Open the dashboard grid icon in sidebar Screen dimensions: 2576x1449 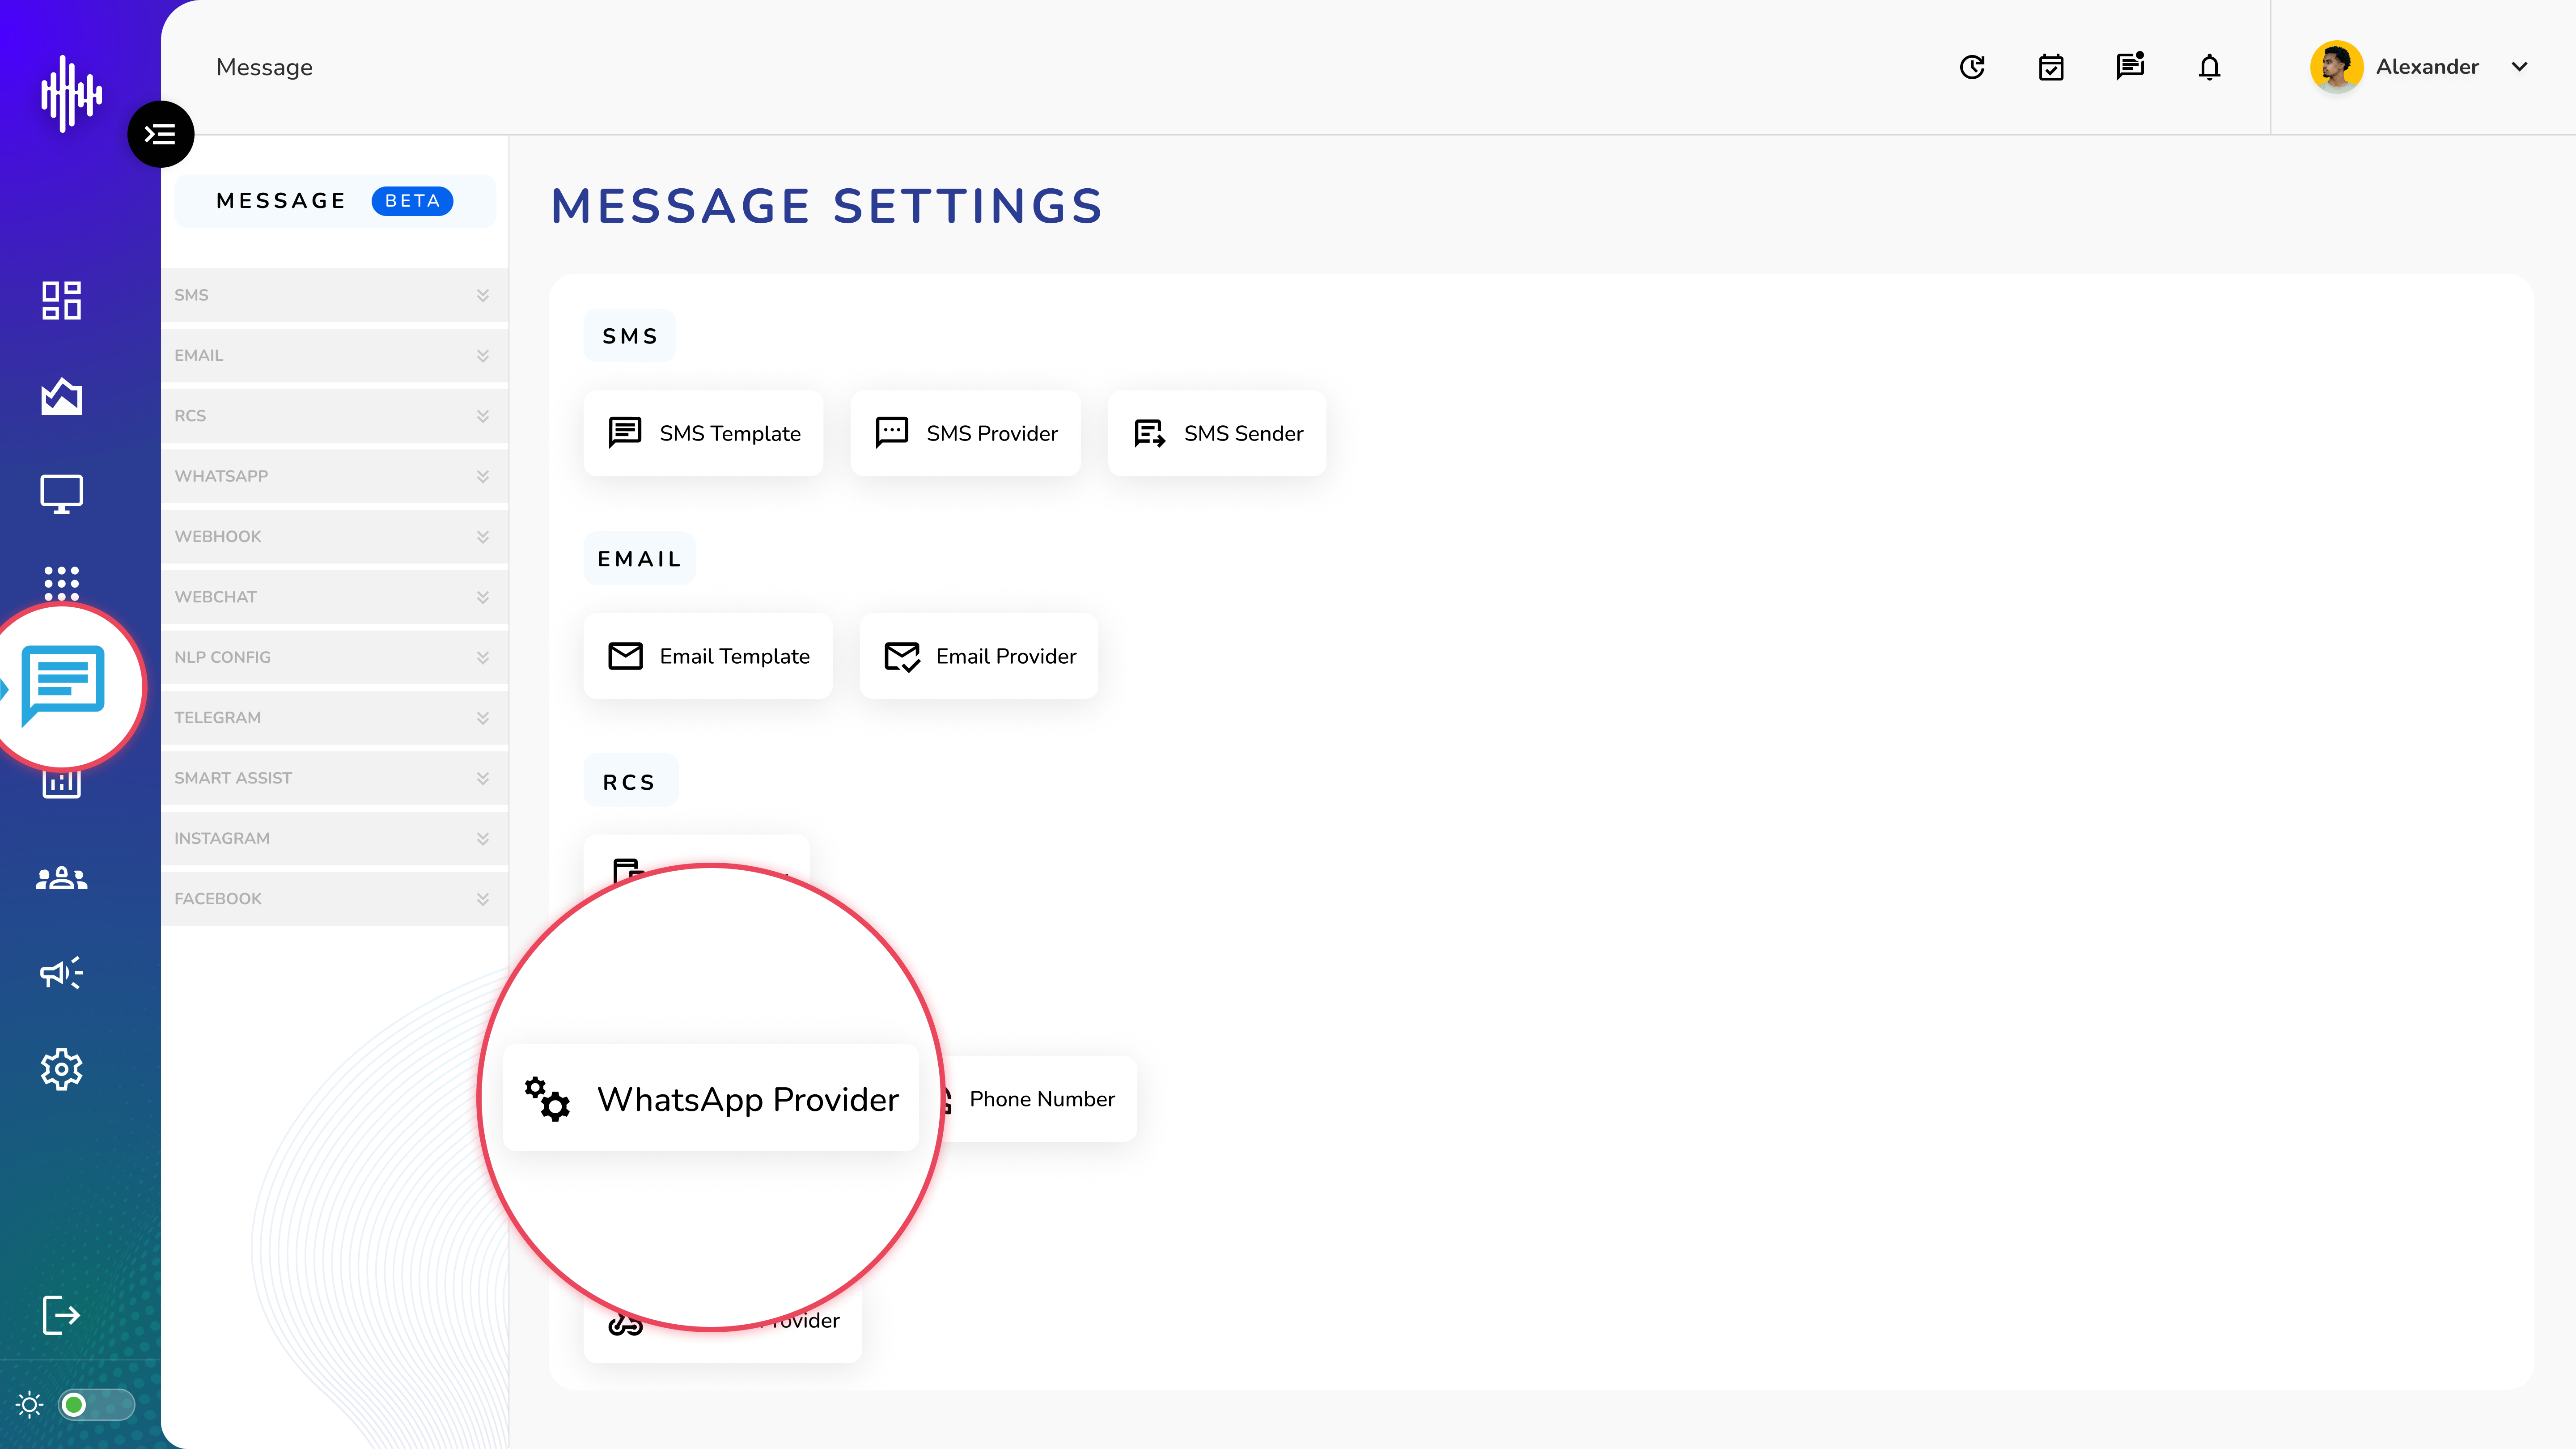61,300
